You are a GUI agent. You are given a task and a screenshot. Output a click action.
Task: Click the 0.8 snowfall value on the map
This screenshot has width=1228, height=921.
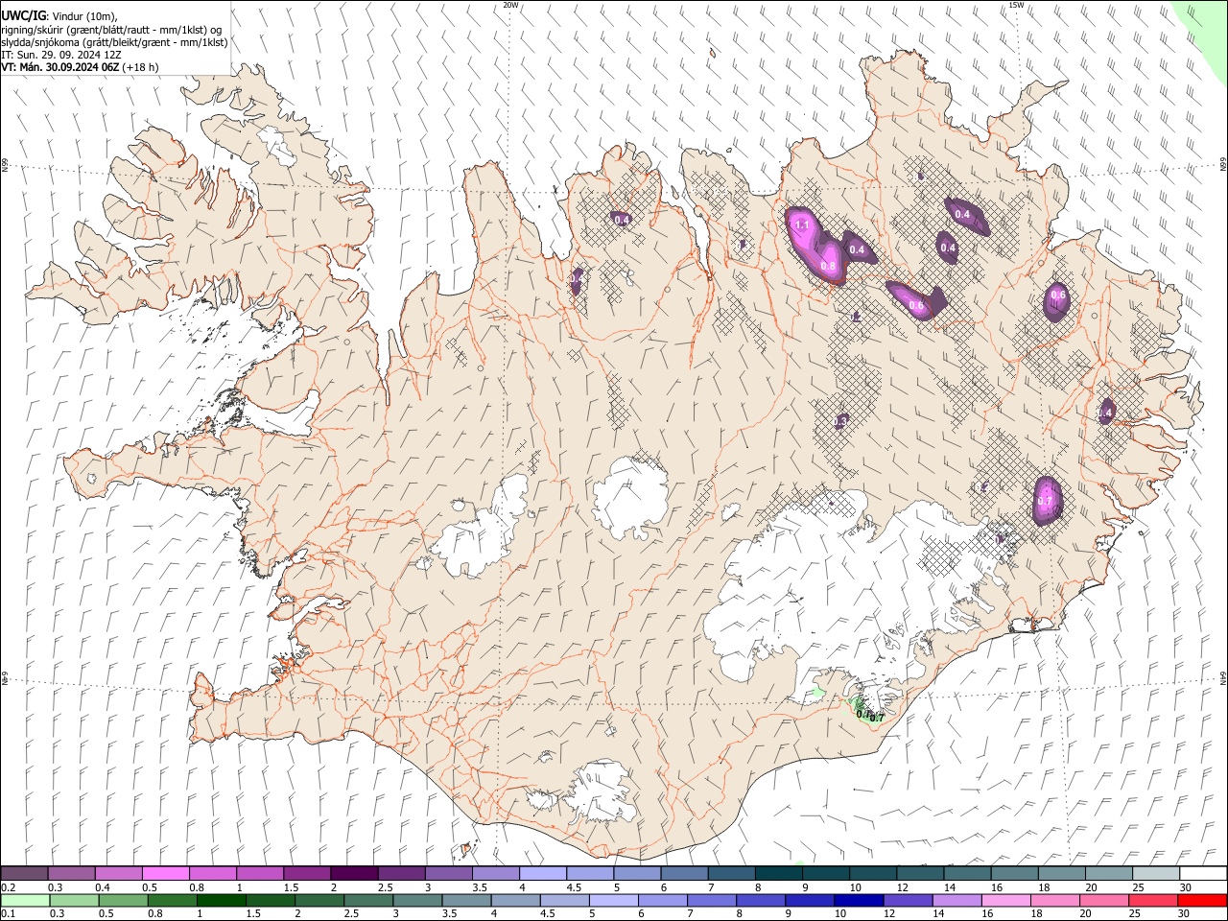[x=828, y=266]
